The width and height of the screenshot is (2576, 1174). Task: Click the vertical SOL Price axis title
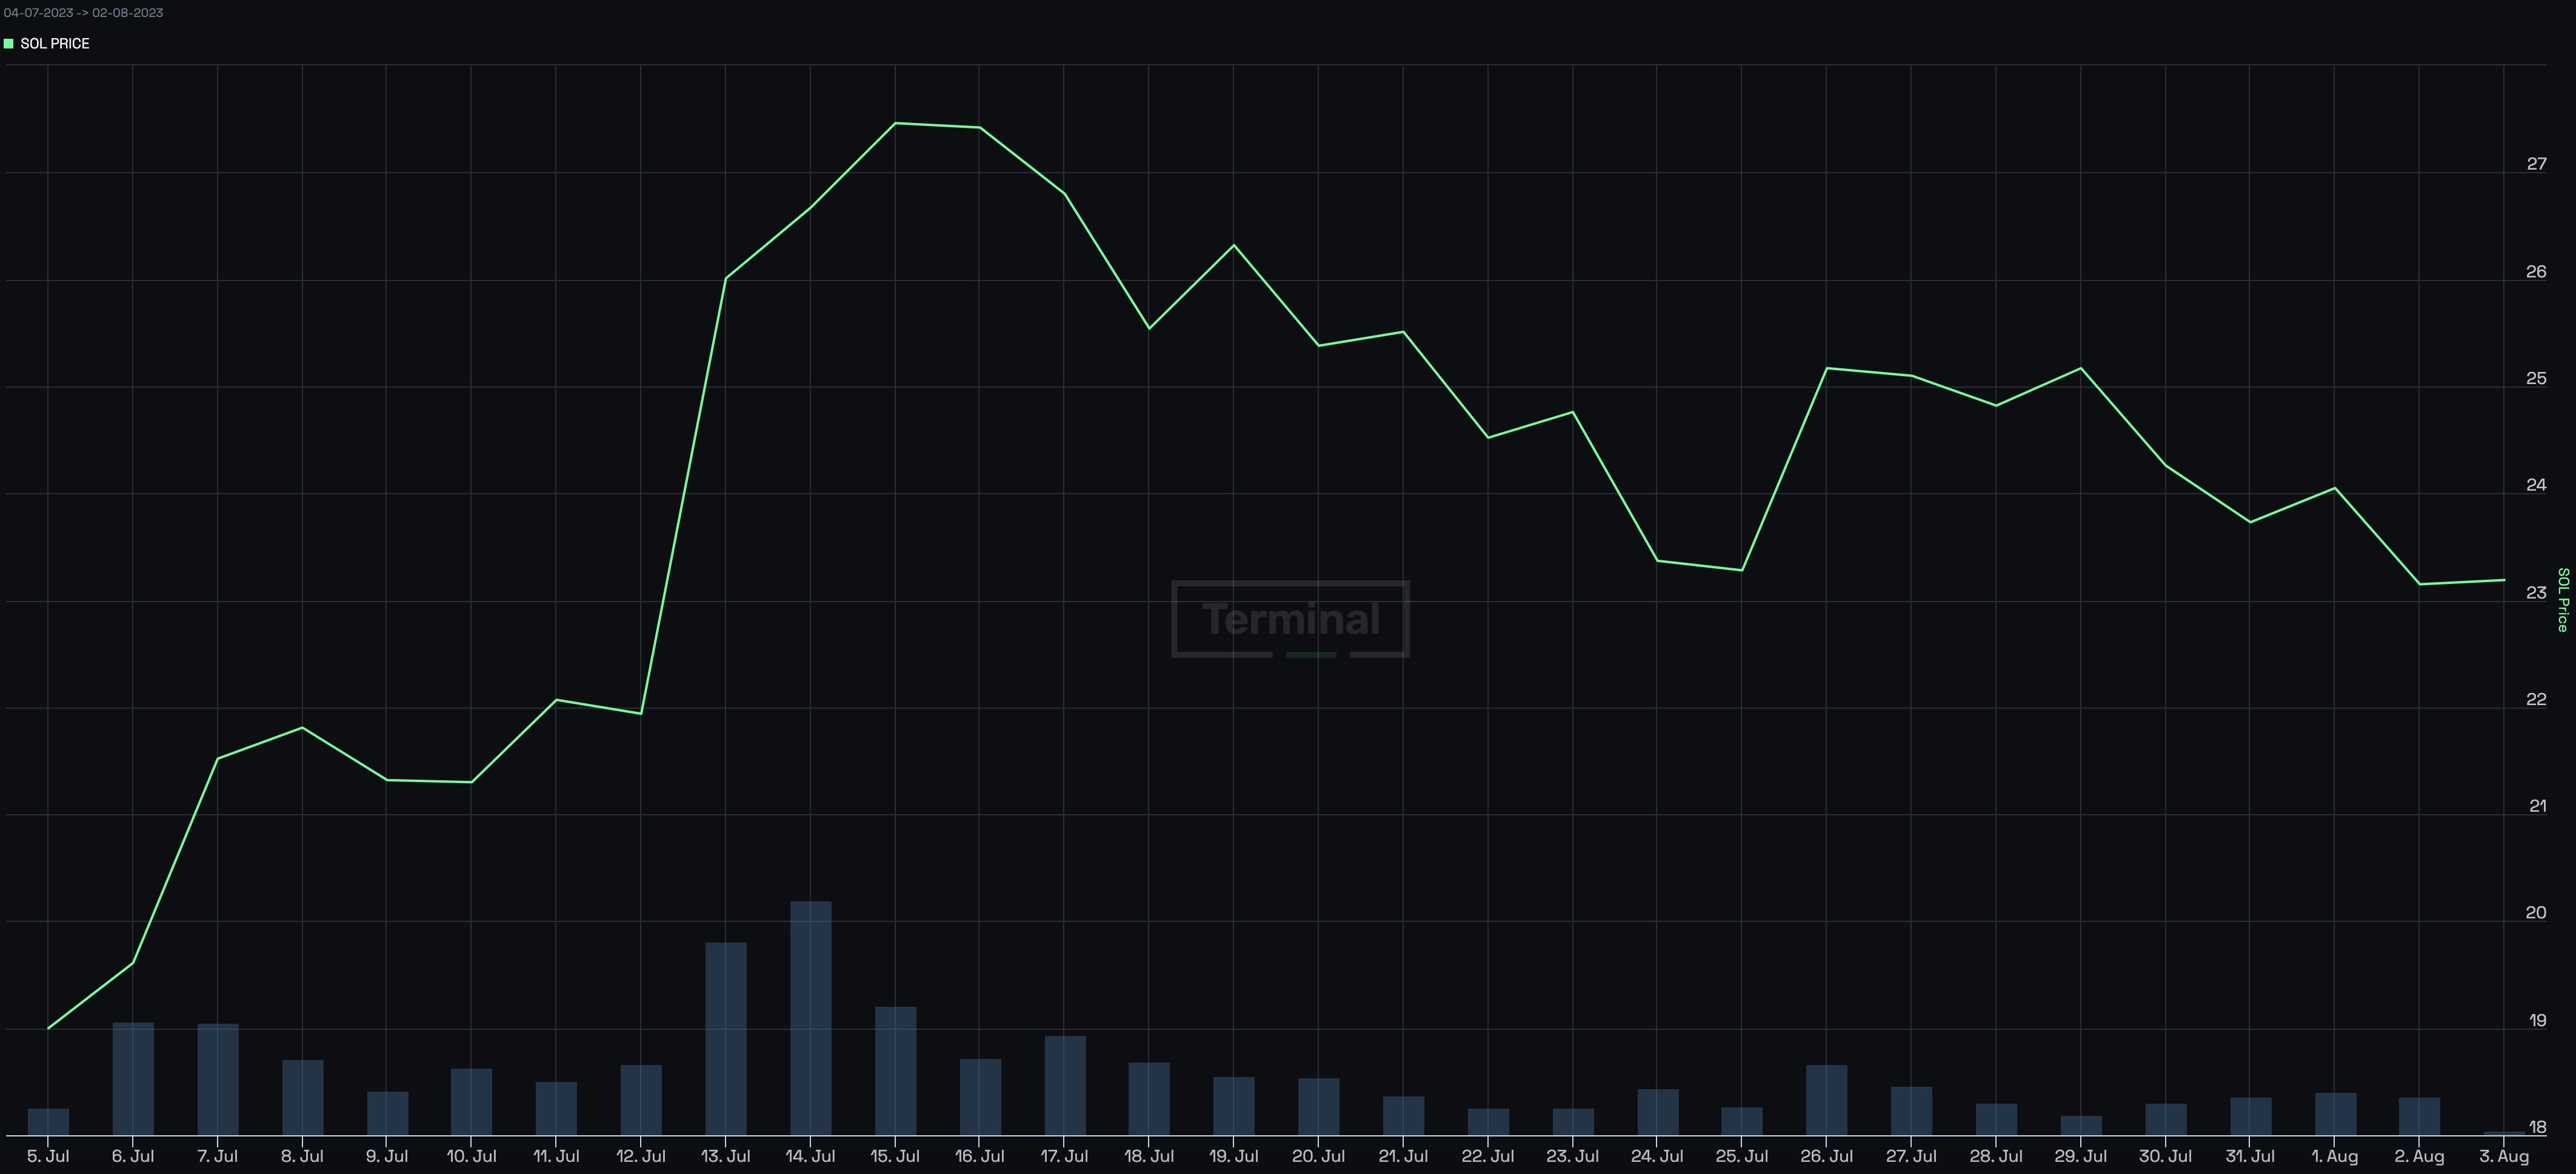point(2562,600)
